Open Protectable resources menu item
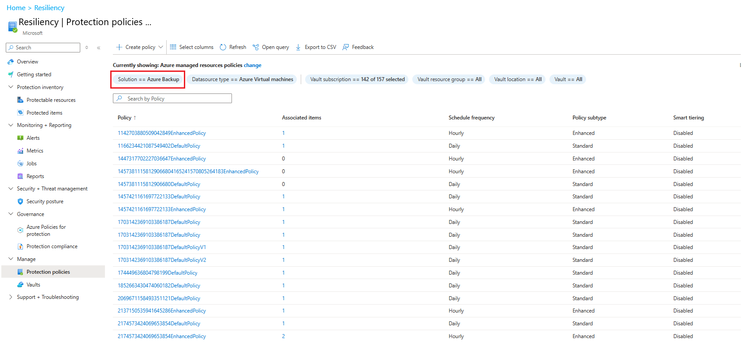Image resolution: width=743 pixels, height=350 pixels. point(51,100)
